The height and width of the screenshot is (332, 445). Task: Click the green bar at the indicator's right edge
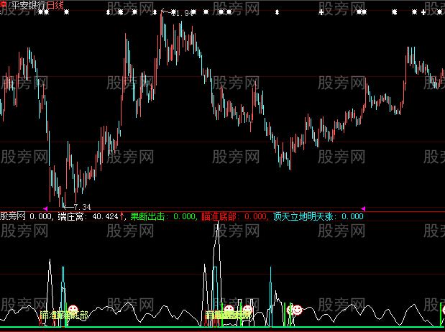click(441, 315)
